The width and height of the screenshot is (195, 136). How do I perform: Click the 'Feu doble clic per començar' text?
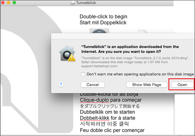pyautogui.click(x=112, y=130)
